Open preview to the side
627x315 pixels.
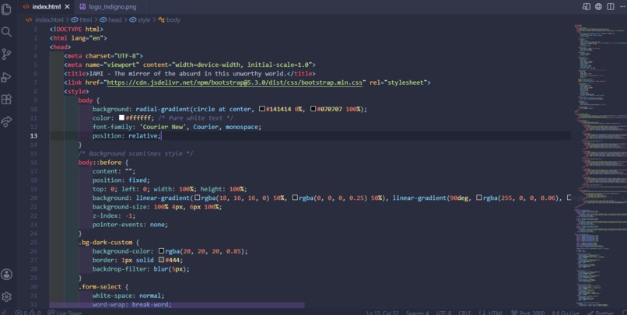point(587,6)
